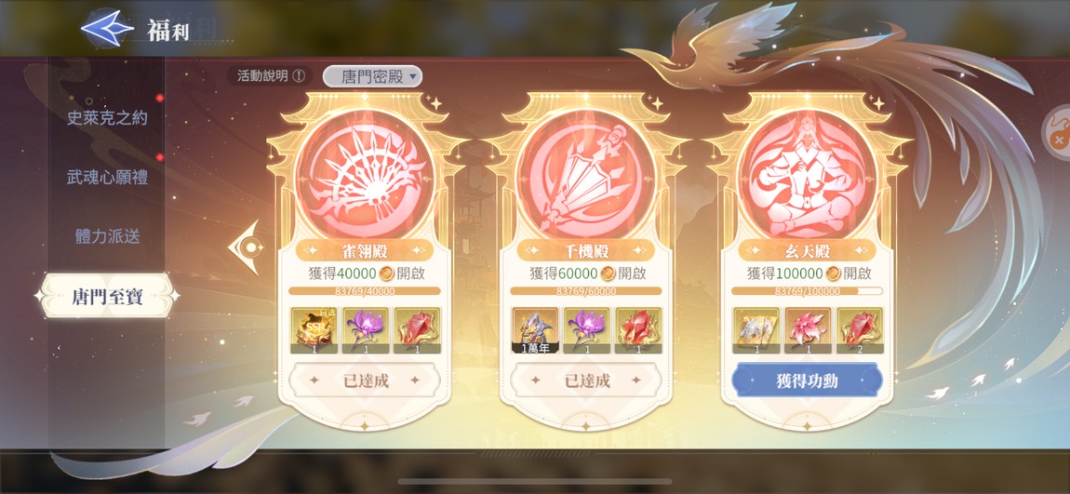Click the 獲得功勳 button

808,381
